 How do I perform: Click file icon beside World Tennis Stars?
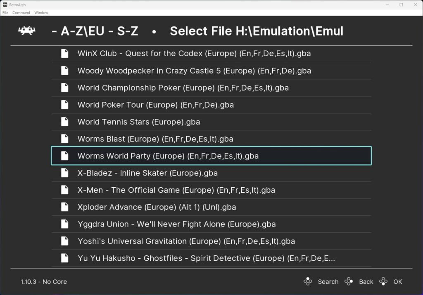pos(65,122)
